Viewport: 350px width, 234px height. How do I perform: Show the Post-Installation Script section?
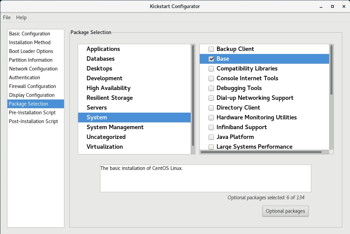tap(33, 121)
